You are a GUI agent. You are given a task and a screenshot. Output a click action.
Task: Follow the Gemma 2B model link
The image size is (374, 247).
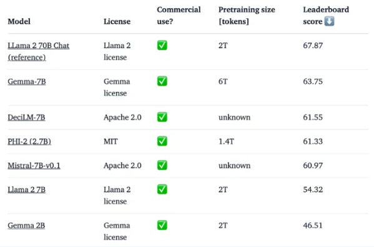[26, 226]
